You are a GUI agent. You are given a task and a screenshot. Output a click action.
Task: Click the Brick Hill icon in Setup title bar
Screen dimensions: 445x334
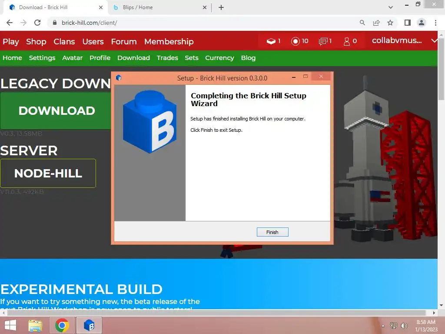(x=119, y=77)
